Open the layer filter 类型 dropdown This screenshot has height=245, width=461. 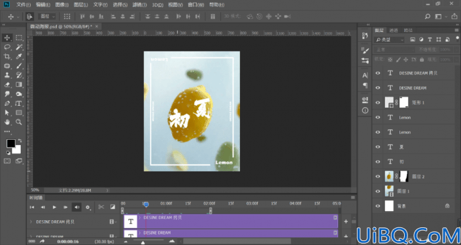[x=390, y=40]
